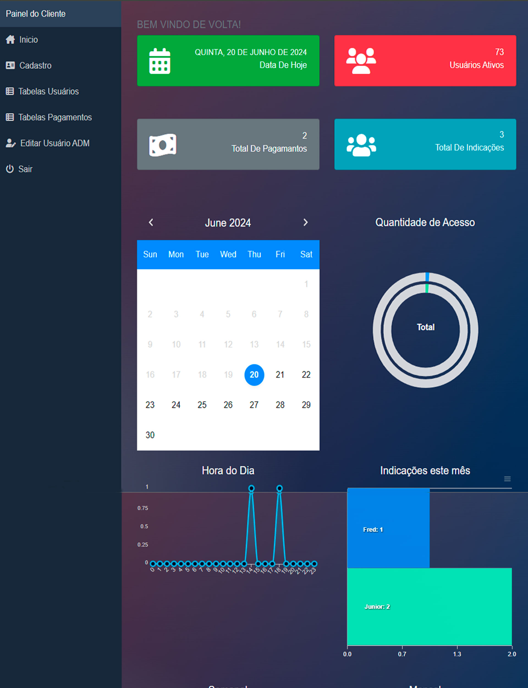Go to previous month in calendar

coord(151,223)
